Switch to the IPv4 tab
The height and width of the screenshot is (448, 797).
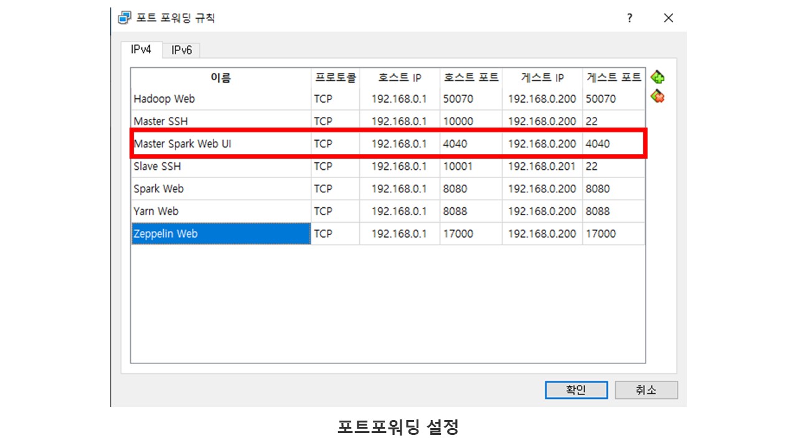point(141,50)
